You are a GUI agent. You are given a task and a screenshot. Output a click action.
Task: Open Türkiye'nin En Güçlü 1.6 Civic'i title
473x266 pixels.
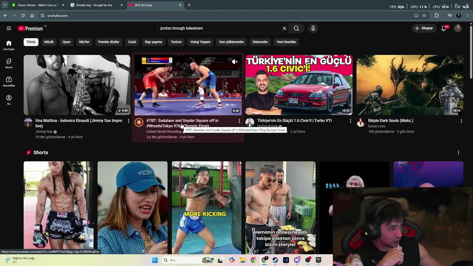coord(294,120)
